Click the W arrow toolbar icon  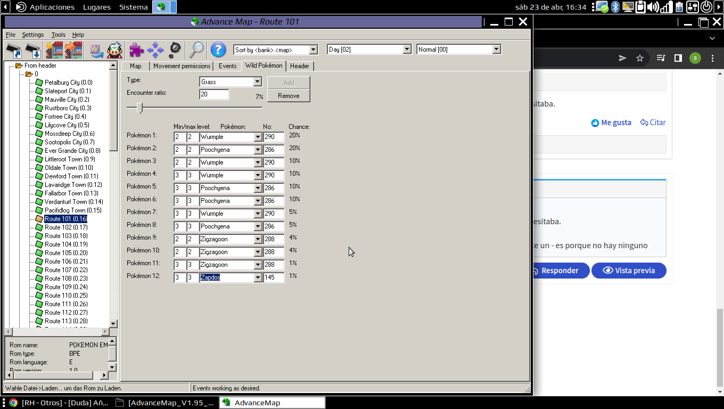pos(96,50)
